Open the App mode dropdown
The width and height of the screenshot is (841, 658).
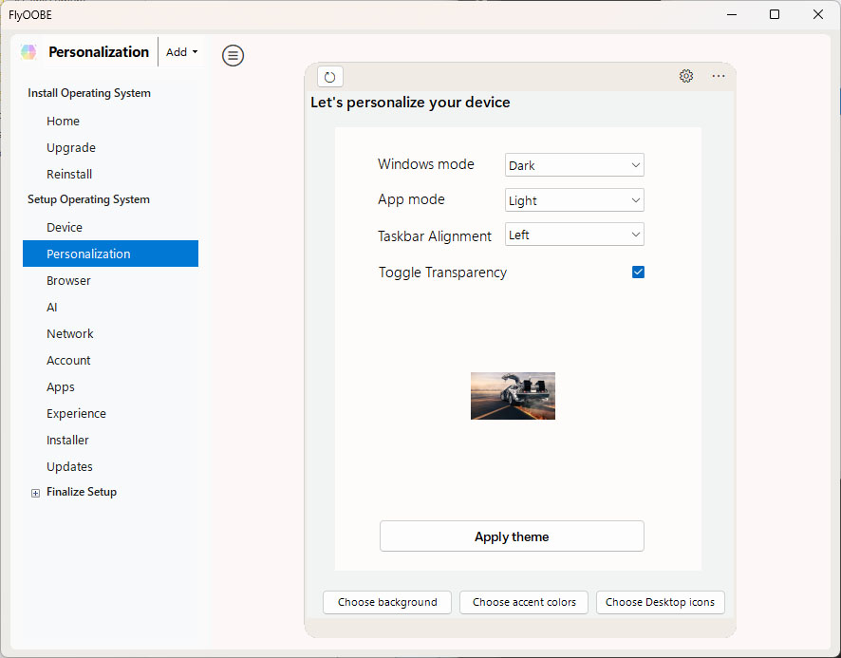coord(574,200)
